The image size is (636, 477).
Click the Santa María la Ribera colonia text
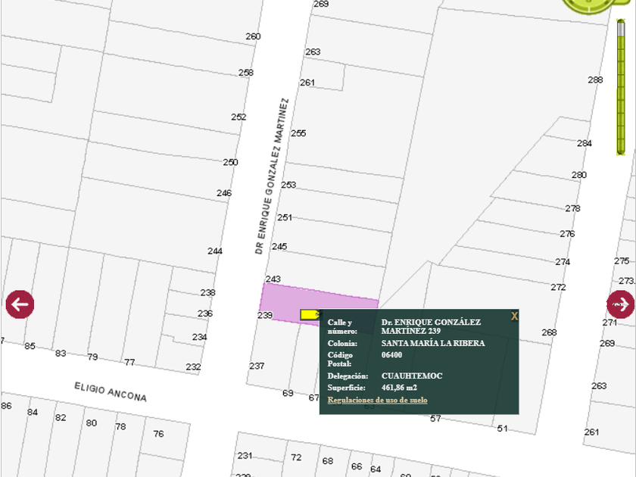coord(433,343)
